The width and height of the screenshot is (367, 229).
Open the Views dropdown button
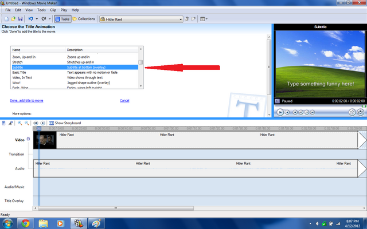[x=204, y=19]
